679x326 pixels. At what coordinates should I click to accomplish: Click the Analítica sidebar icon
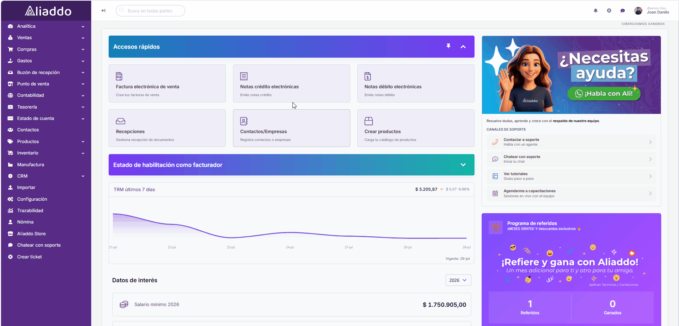[10, 26]
